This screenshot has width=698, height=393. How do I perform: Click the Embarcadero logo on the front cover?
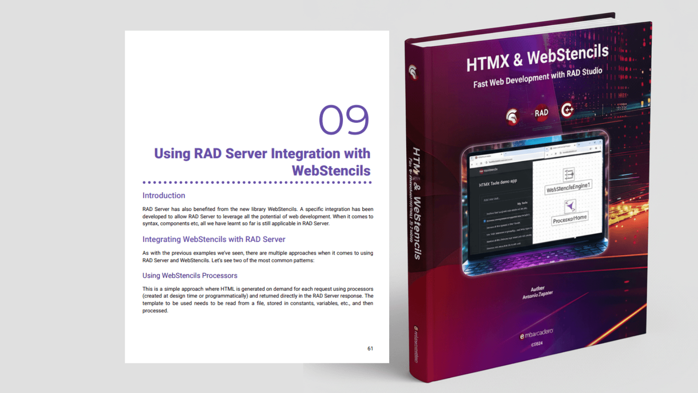[537, 334]
